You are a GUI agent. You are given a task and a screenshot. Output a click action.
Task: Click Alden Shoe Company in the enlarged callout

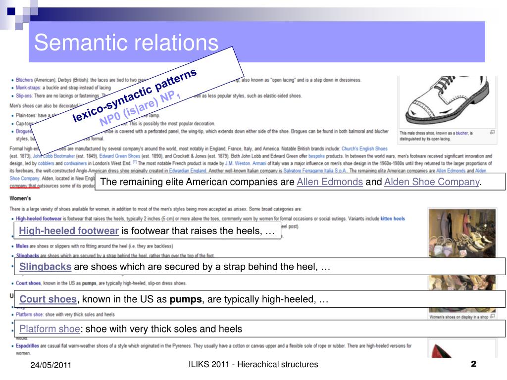click(x=432, y=182)
